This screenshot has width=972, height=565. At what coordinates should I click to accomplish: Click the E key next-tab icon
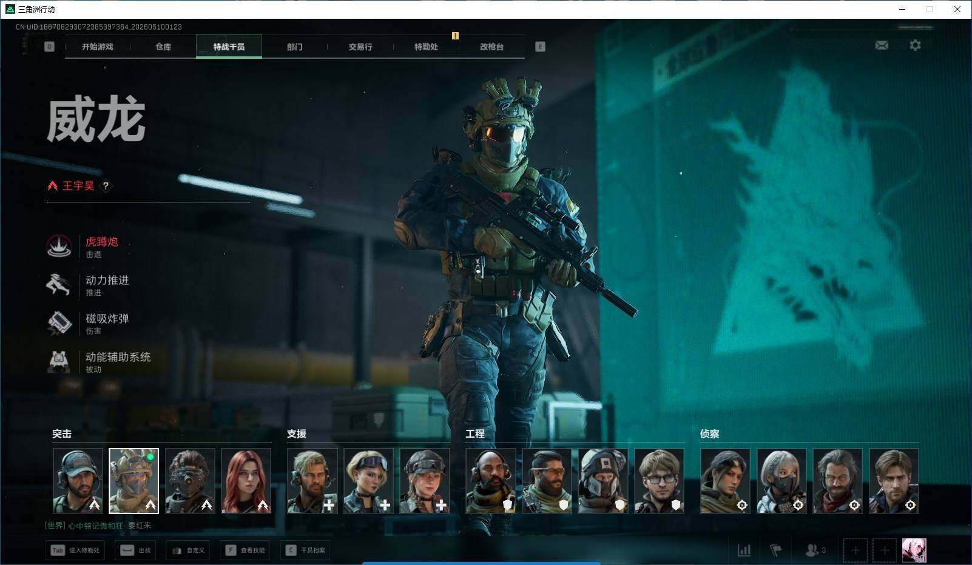coord(540,47)
